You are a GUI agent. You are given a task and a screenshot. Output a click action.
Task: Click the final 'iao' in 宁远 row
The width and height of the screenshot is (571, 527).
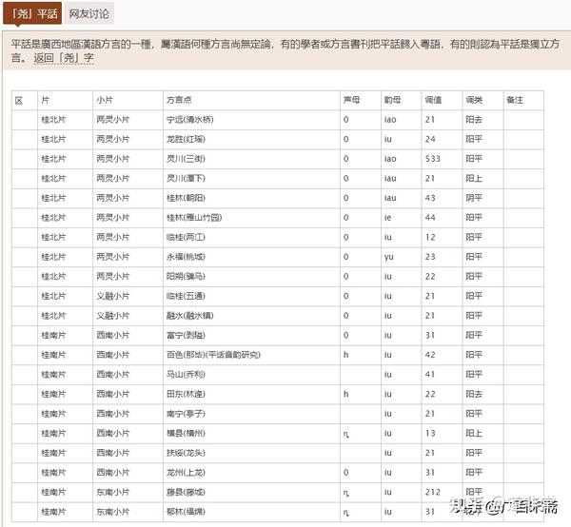(390, 120)
